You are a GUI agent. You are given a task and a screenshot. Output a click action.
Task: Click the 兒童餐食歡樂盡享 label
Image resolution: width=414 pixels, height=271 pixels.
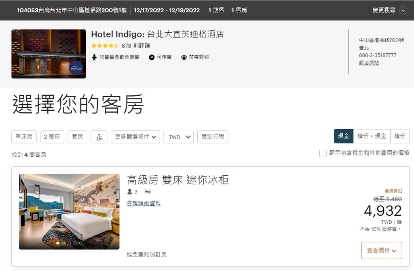point(119,57)
